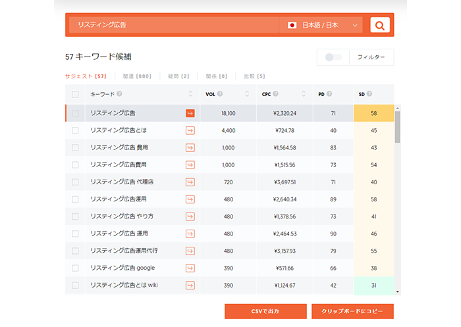
Task: Switch to the 関係 (0) tab
Action: (x=217, y=76)
